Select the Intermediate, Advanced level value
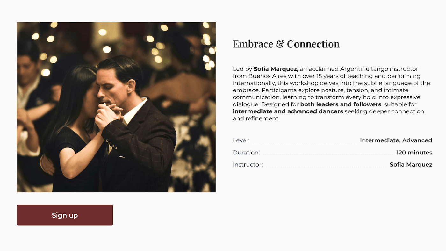 (x=396, y=140)
